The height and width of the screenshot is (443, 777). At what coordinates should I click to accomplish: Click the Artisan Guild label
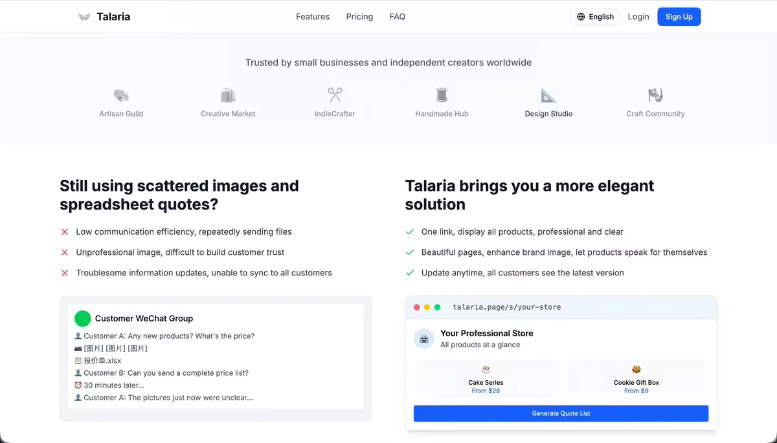121,114
